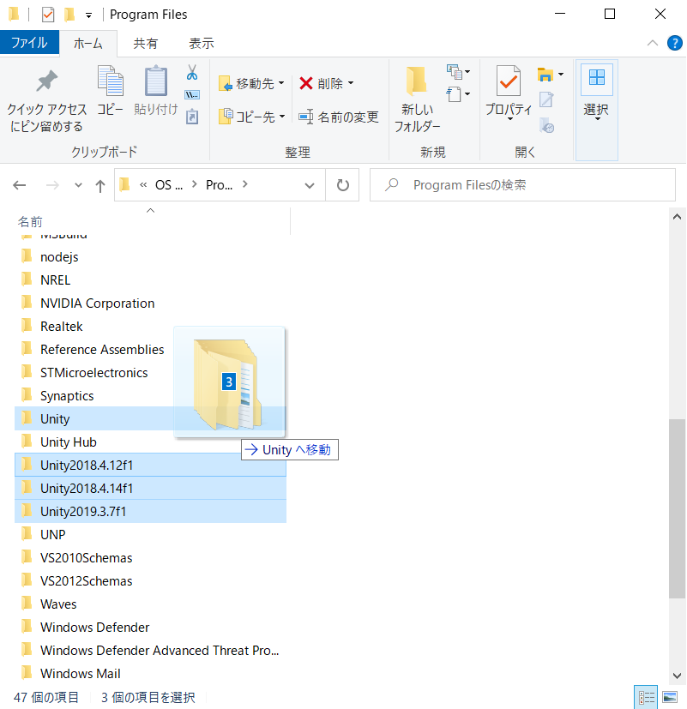Switch to the View (表示) tab
This screenshot has width=687, height=709.
[x=202, y=43]
